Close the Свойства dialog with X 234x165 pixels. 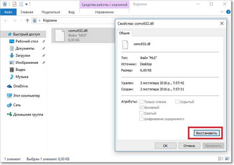coord(222,23)
